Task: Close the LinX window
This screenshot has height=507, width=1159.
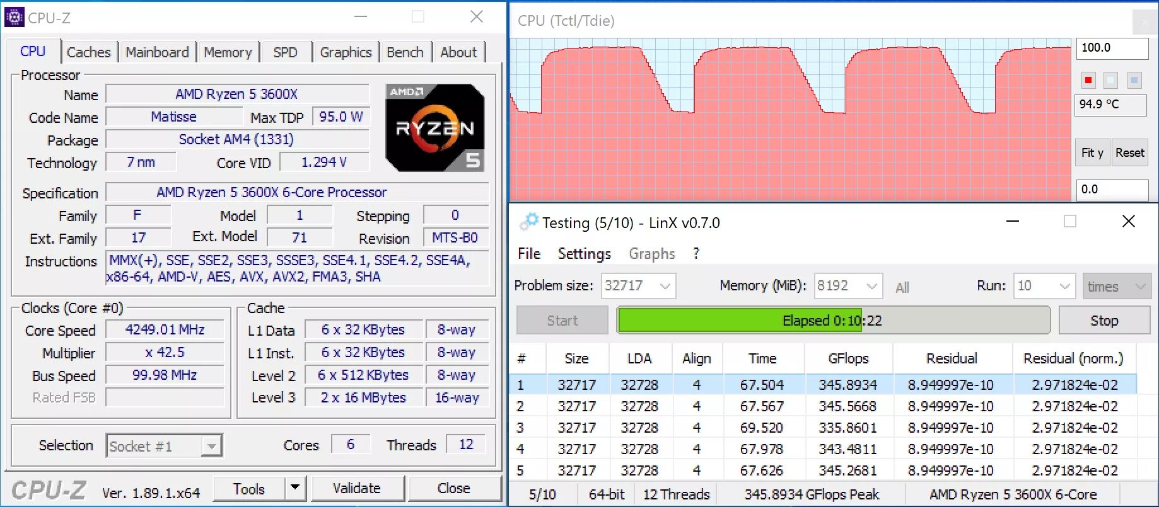Action: click(1129, 221)
